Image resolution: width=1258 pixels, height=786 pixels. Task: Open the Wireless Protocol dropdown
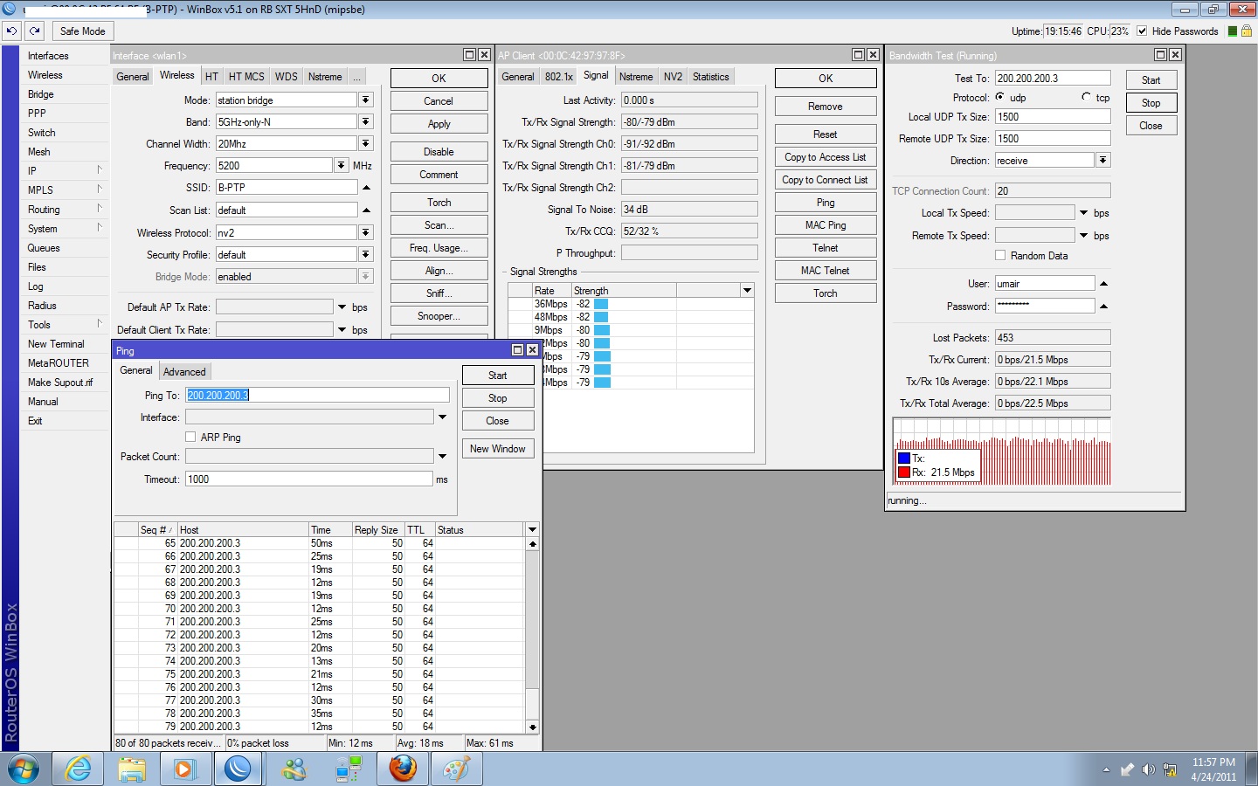click(x=366, y=232)
